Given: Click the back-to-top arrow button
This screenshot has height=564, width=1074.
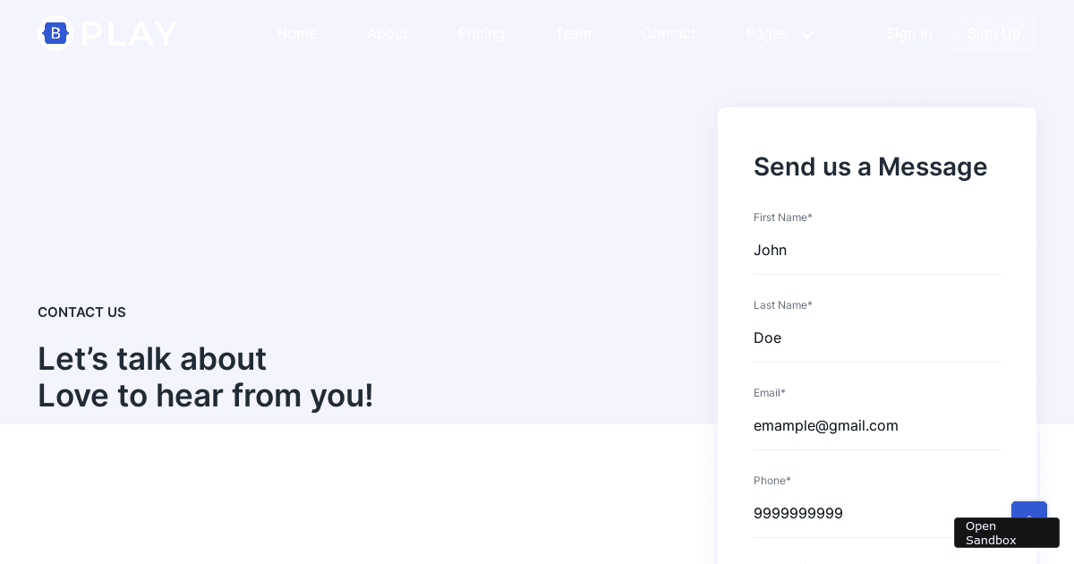Looking at the screenshot, I should coord(1029,509).
